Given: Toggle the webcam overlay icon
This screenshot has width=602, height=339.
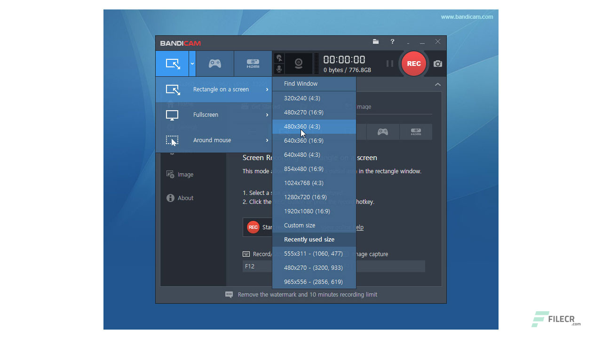Looking at the screenshot, I should tap(299, 64).
